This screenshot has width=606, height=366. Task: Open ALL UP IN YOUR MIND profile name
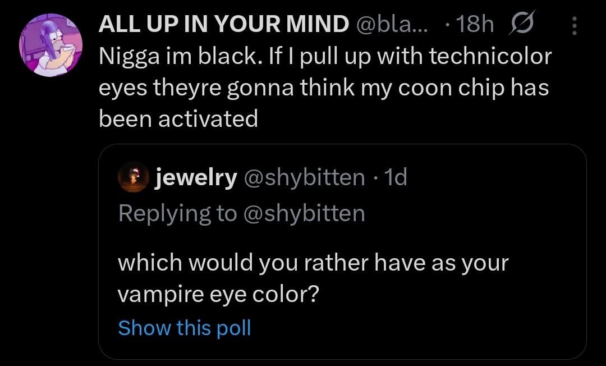(x=223, y=25)
